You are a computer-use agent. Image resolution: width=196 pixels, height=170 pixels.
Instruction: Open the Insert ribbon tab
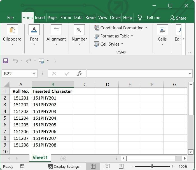(40, 18)
